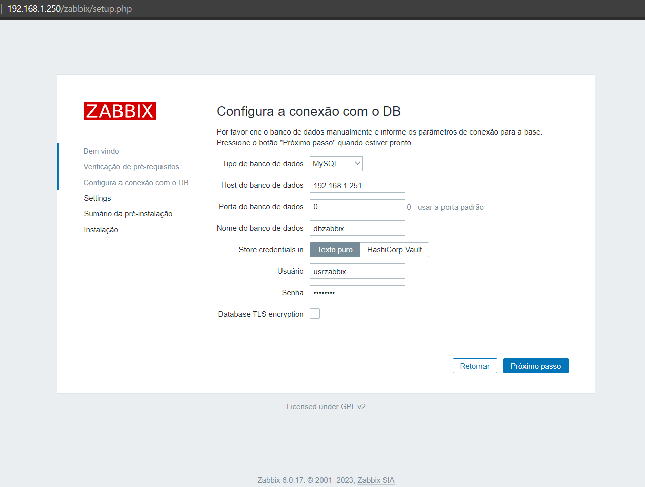Click the 'Zabbix 6.0.17' footer version text
This screenshot has height=487, width=645.
(x=280, y=480)
